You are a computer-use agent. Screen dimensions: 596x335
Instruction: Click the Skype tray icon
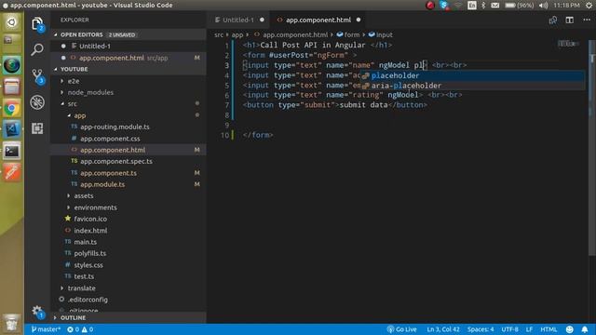[444, 6]
